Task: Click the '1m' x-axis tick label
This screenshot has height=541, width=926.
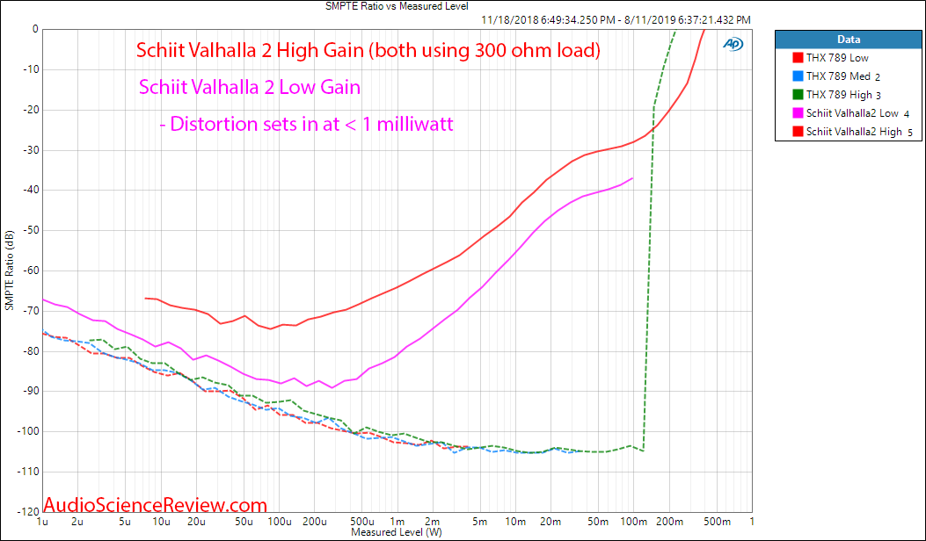Action: point(397,523)
